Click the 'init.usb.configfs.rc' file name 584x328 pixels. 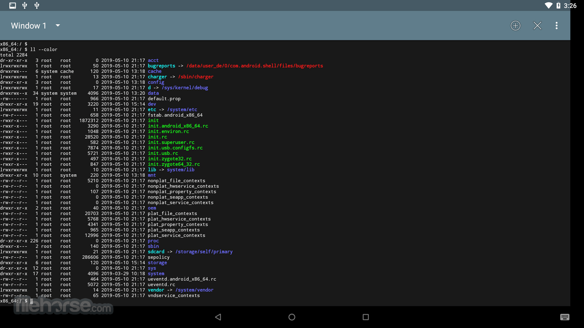pos(175,148)
